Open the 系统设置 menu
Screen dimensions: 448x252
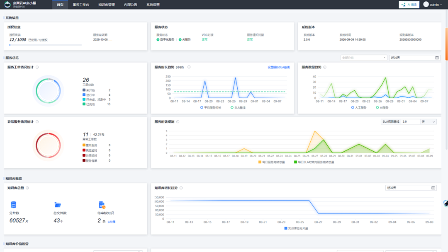point(153,5)
